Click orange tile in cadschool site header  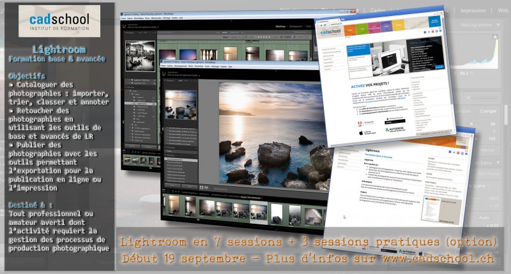349,30
